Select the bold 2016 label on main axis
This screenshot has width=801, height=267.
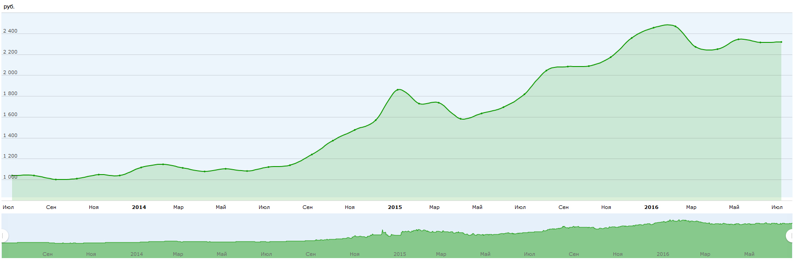651,207
